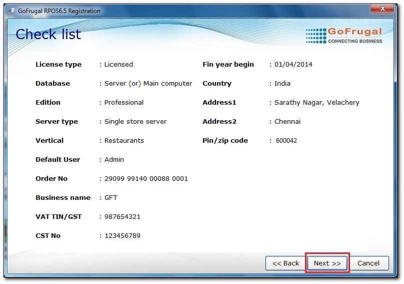The width and height of the screenshot is (404, 284).
Task: Go back with the << Back button
Action: (x=285, y=263)
